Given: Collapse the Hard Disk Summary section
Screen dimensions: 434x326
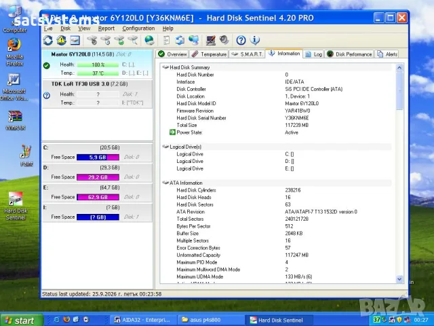Looking at the screenshot, I should [x=165, y=67].
